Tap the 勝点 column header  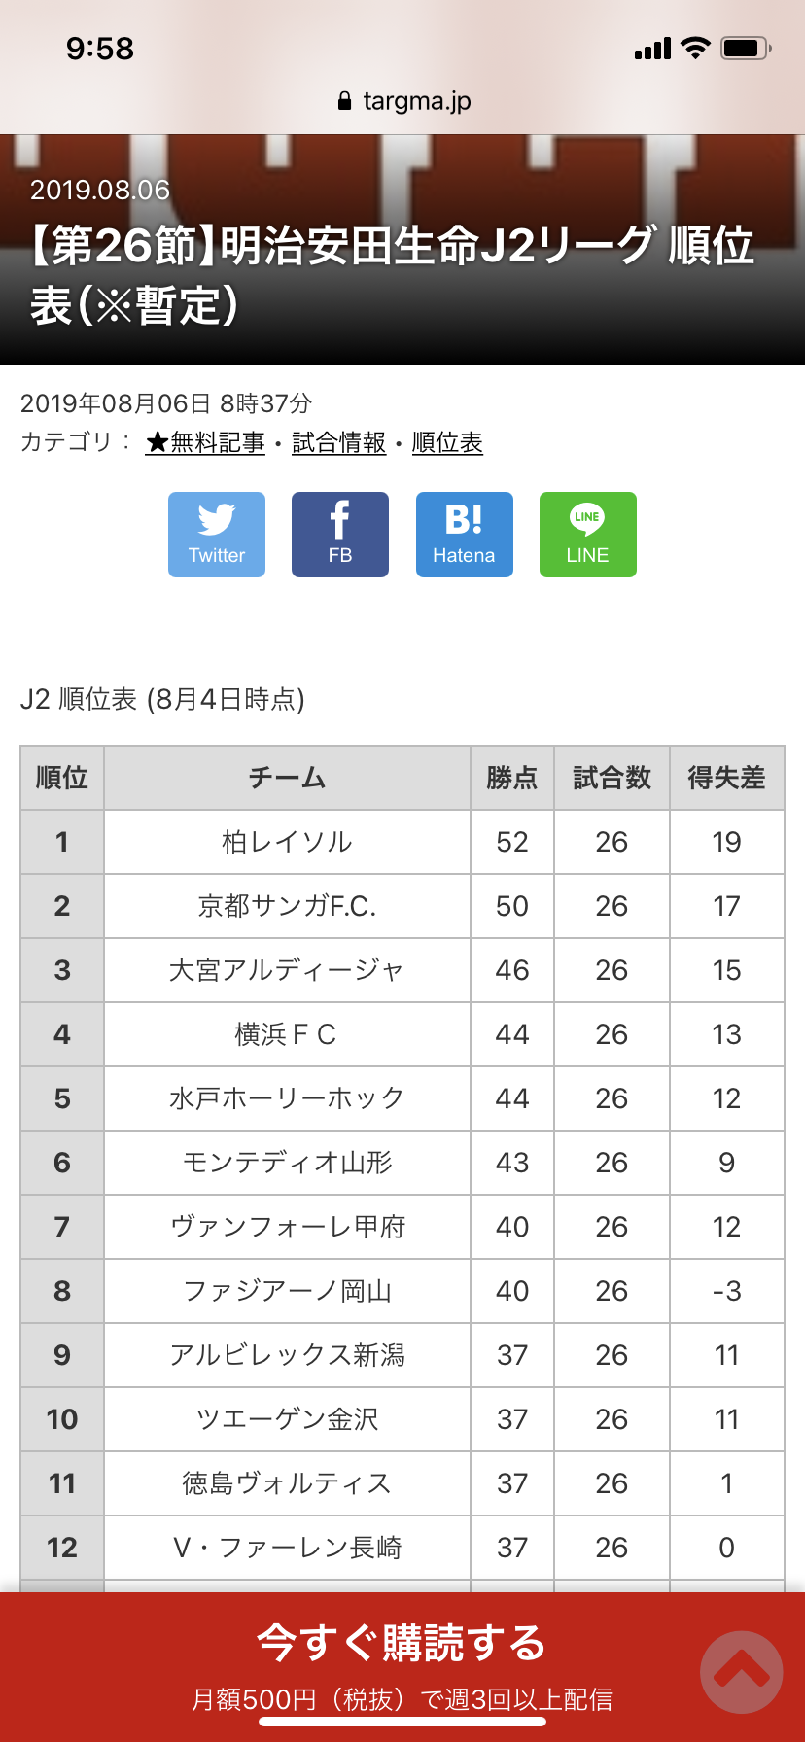pyautogui.click(x=512, y=778)
